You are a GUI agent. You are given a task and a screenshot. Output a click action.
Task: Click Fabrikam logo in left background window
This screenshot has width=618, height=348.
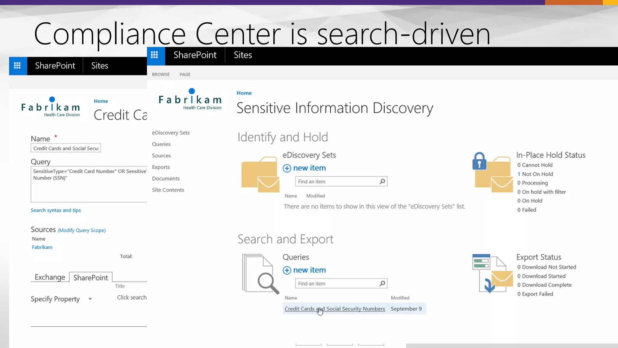coord(50,107)
